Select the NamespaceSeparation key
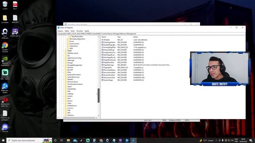The width and height of the screenshot is (255, 143). [x=77, y=39]
